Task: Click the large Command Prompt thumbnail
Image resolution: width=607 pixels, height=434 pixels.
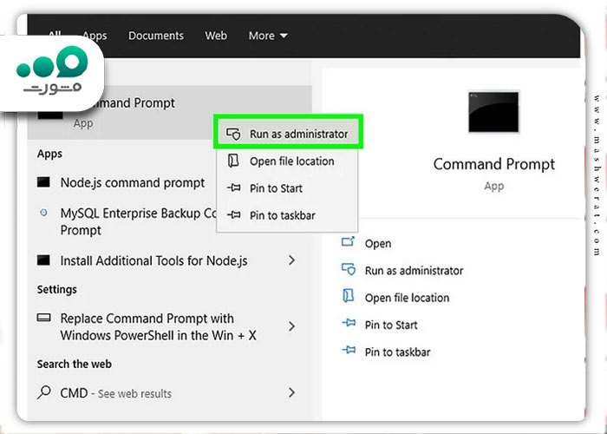Action: 493,112
